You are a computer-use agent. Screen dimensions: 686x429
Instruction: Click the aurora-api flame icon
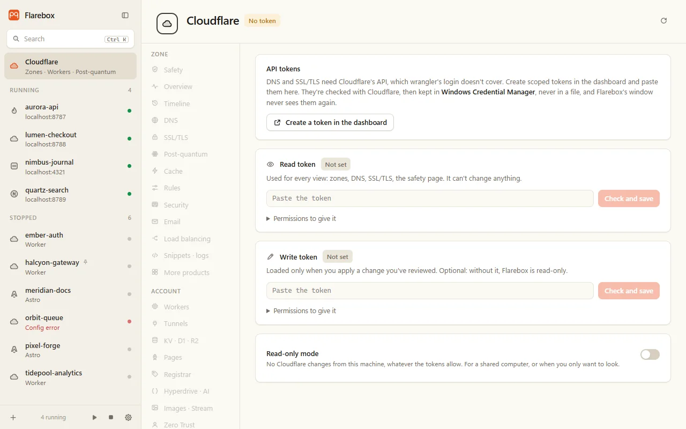[x=14, y=111]
